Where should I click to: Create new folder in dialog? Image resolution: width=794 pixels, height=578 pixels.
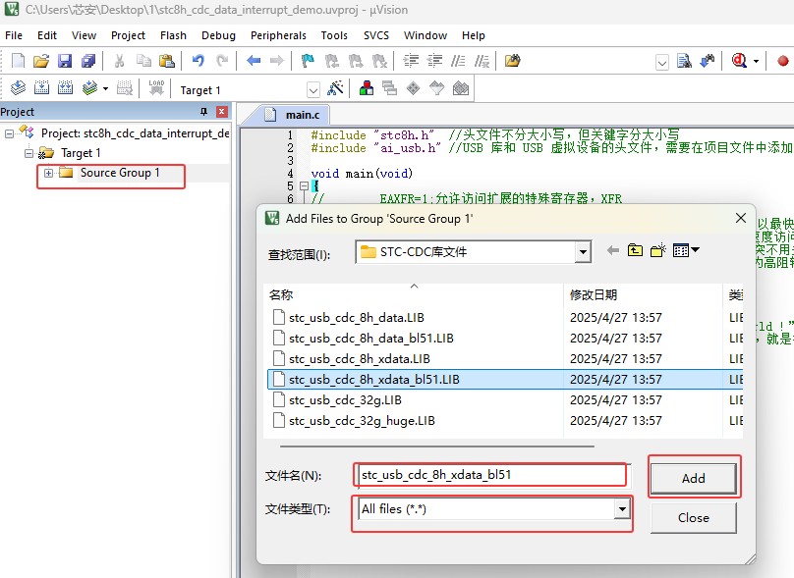(x=658, y=250)
